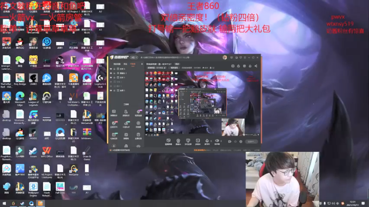Open the League of Legends desktop icon
Screen dimensions: 369x207
tap(33, 99)
